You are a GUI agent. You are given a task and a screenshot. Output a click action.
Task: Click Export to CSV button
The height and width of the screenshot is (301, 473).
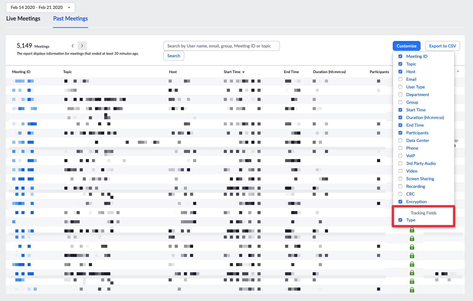click(443, 46)
